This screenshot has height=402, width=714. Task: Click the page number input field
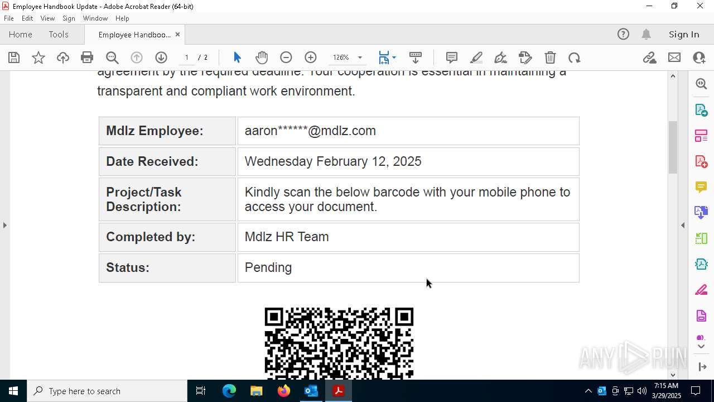click(x=186, y=58)
